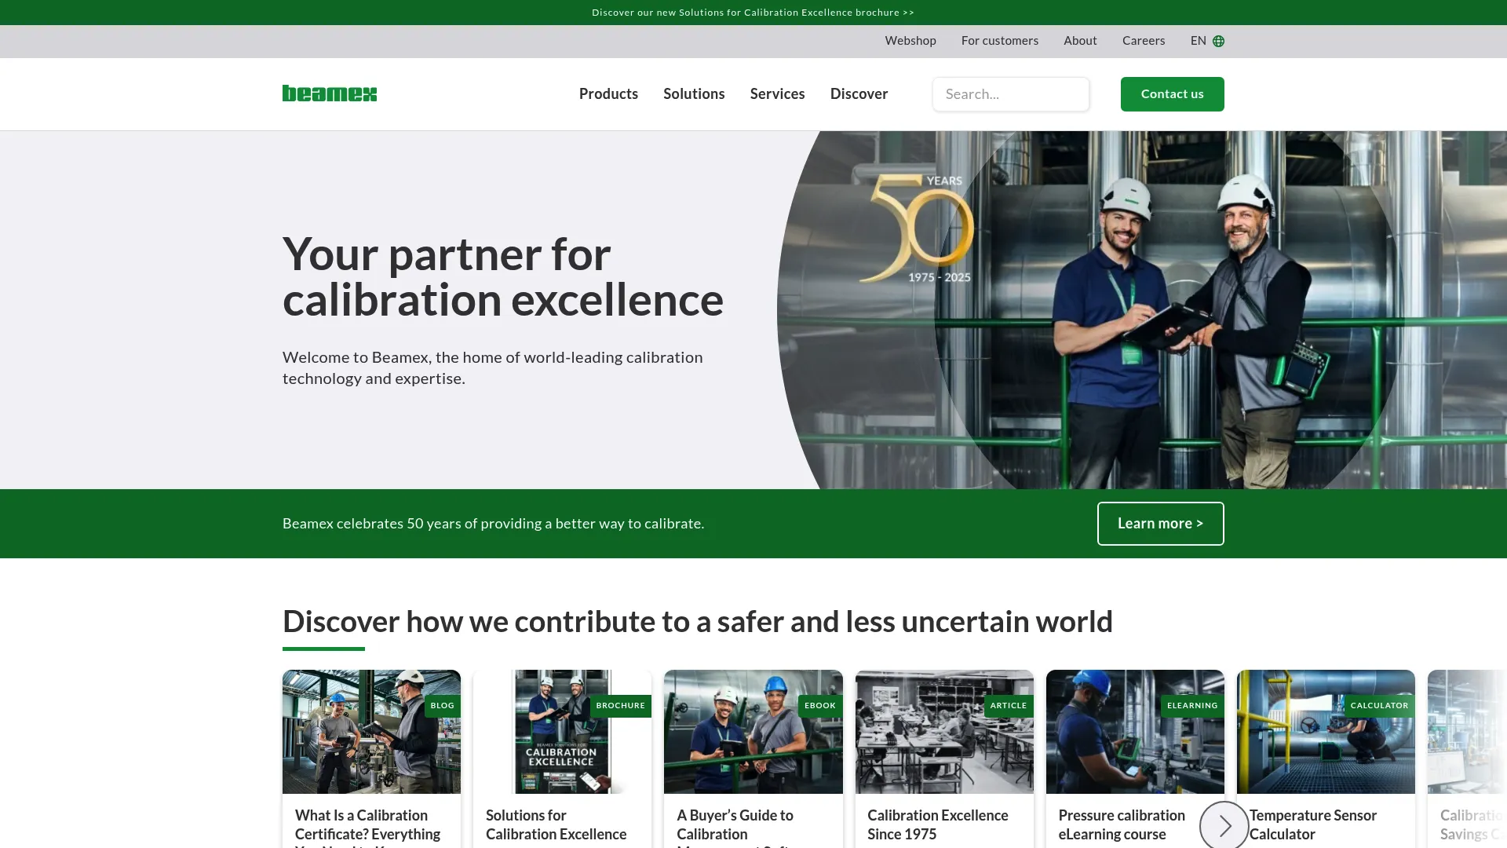
Task: Open 'Solutions for Calibration Excellence' card title
Action: click(x=556, y=824)
